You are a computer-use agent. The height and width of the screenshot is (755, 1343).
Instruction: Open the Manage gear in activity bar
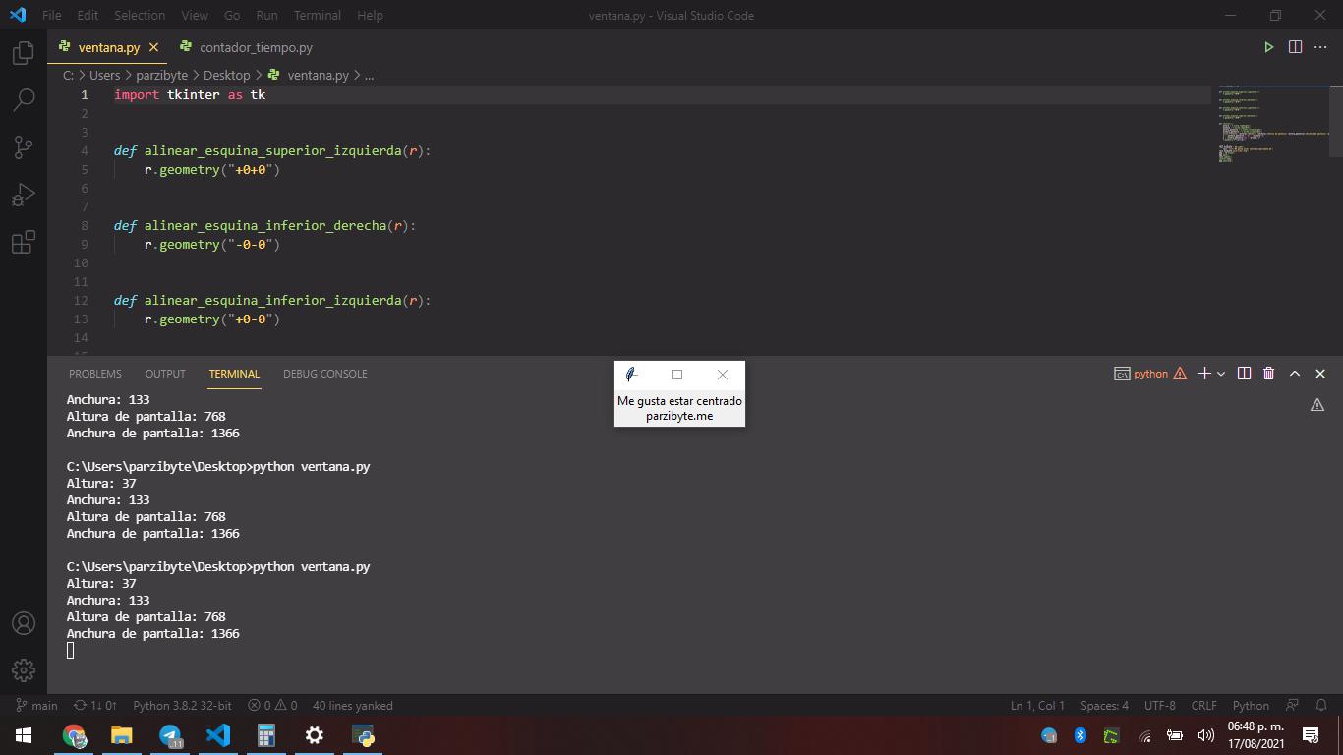[x=24, y=670]
